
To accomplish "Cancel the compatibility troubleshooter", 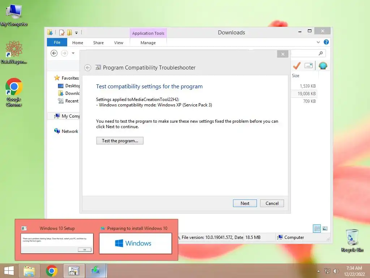I will pyautogui.click(x=272, y=203).
